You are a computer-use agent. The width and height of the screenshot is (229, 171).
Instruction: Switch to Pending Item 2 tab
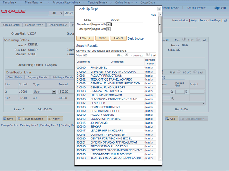58,25
